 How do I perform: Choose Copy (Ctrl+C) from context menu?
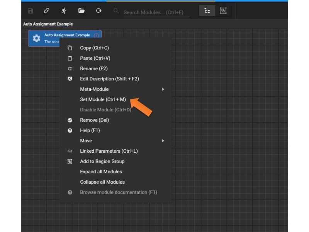pyautogui.click(x=115, y=48)
